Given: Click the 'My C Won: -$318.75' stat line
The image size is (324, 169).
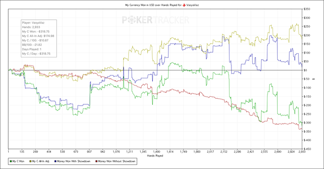Looking at the screenshot, I should 36,31.
